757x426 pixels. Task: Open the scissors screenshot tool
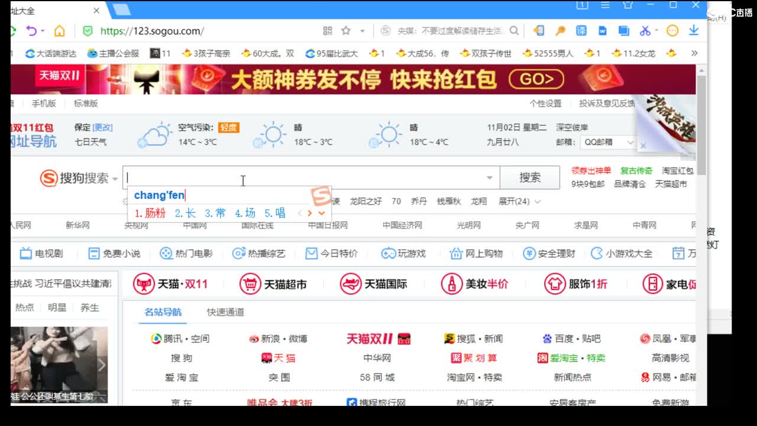tap(644, 31)
